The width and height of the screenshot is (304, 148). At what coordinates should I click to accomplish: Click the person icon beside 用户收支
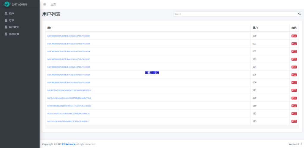(6, 27)
